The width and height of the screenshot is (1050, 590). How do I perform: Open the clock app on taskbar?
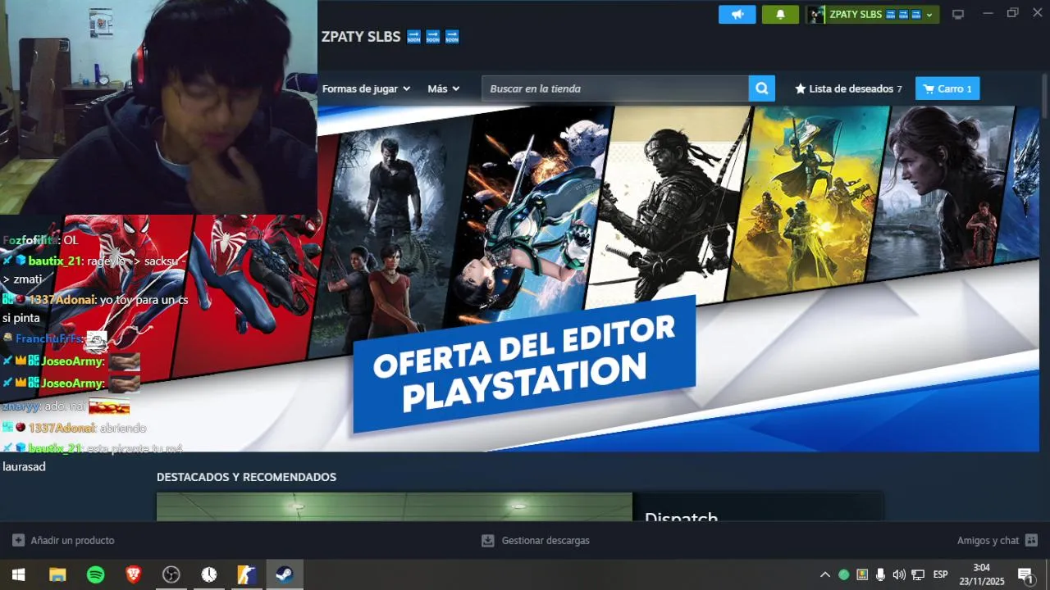click(209, 574)
